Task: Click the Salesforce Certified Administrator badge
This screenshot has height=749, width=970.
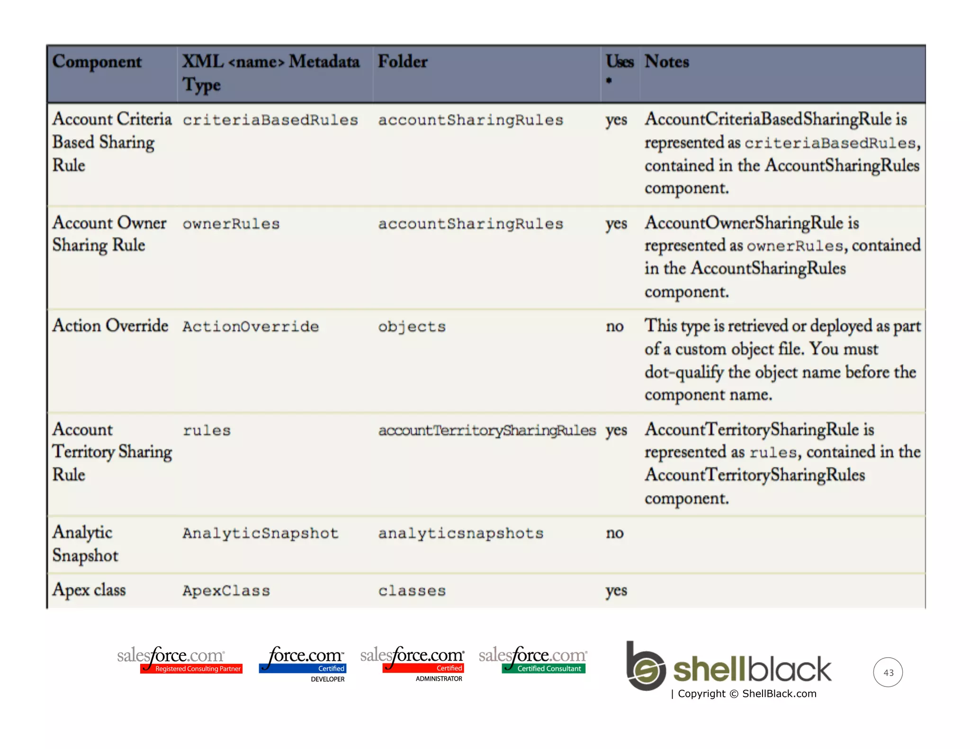Action: (x=413, y=662)
